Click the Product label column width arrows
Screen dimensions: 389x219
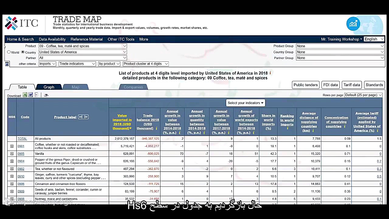click(x=83, y=117)
